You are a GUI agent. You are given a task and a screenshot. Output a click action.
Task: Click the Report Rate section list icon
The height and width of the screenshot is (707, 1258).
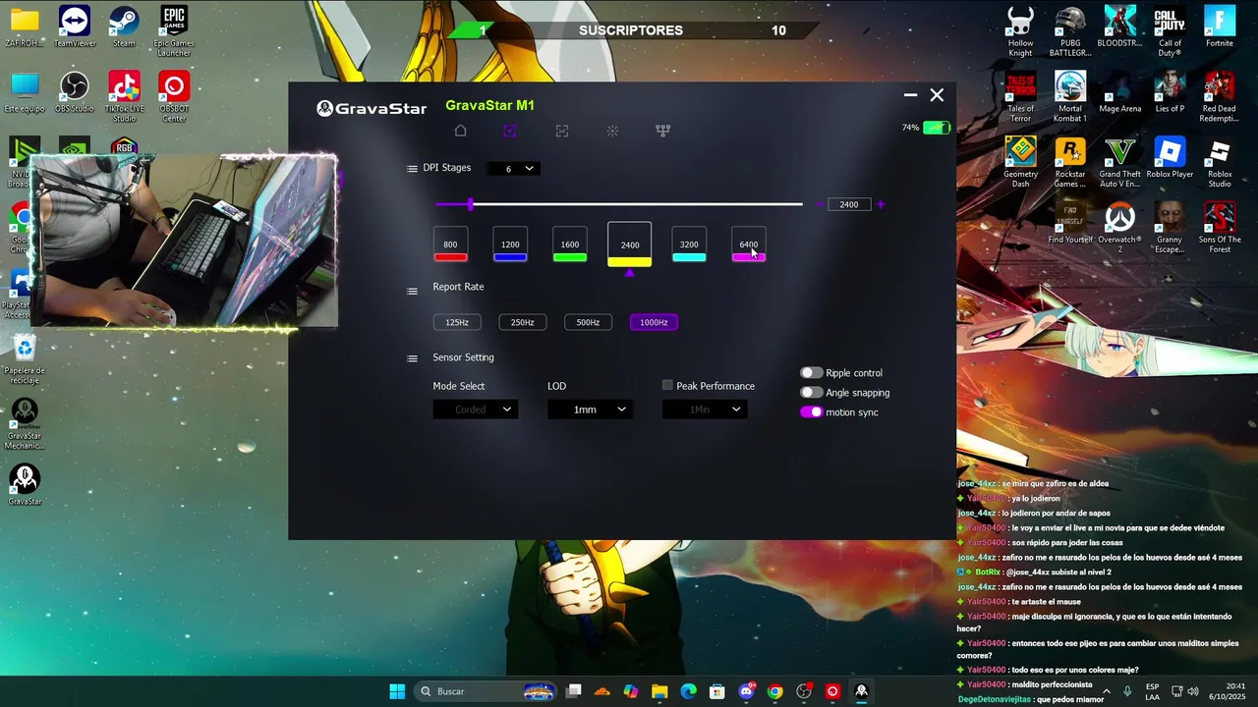pyautogui.click(x=412, y=291)
